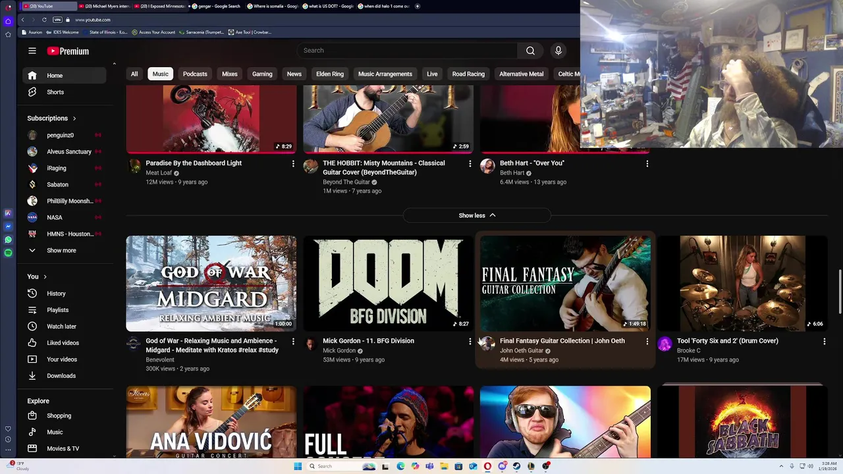Open Opera browser from the taskbar

coord(487,466)
